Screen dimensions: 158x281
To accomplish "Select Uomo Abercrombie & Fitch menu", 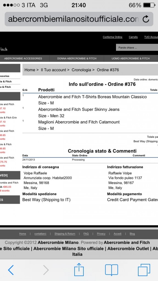I will pyautogui.click(x=130, y=58).
